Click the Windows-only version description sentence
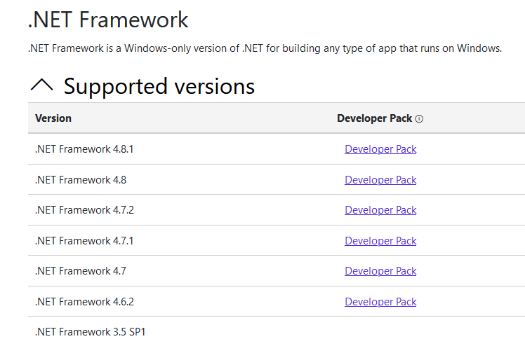Screen dimensions: 525x353 (265, 48)
